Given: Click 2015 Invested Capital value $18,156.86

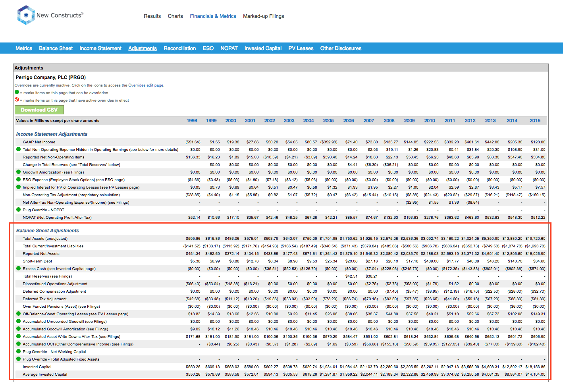Looking at the screenshot, I should 535,367.
